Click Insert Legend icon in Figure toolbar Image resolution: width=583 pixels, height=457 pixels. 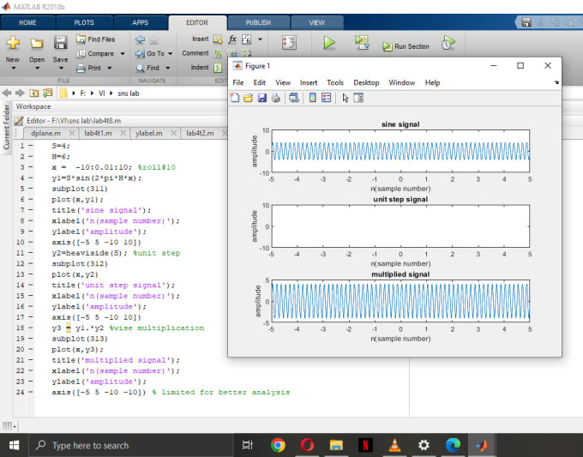pos(326,98)
